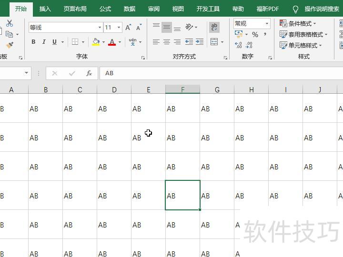The width and height of the screenshot is (343, 257).
Task: Select column H header
Action: click(x=252, y=89)
